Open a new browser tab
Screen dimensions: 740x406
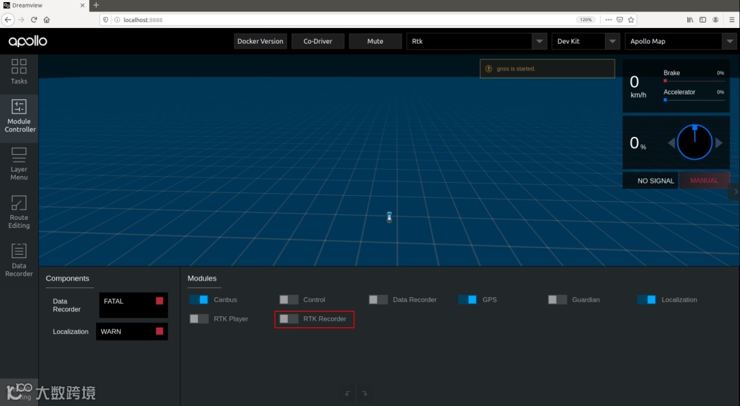(96, 5)
